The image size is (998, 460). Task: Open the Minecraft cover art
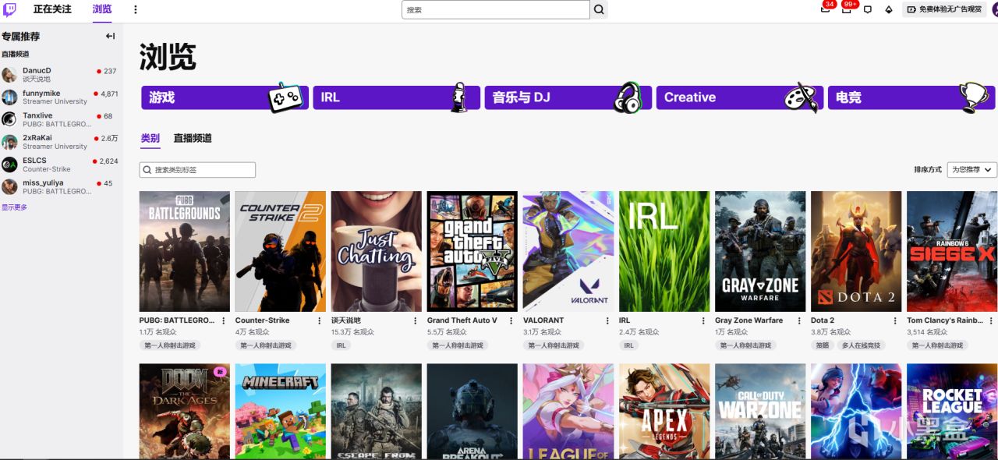click(281, 411)
